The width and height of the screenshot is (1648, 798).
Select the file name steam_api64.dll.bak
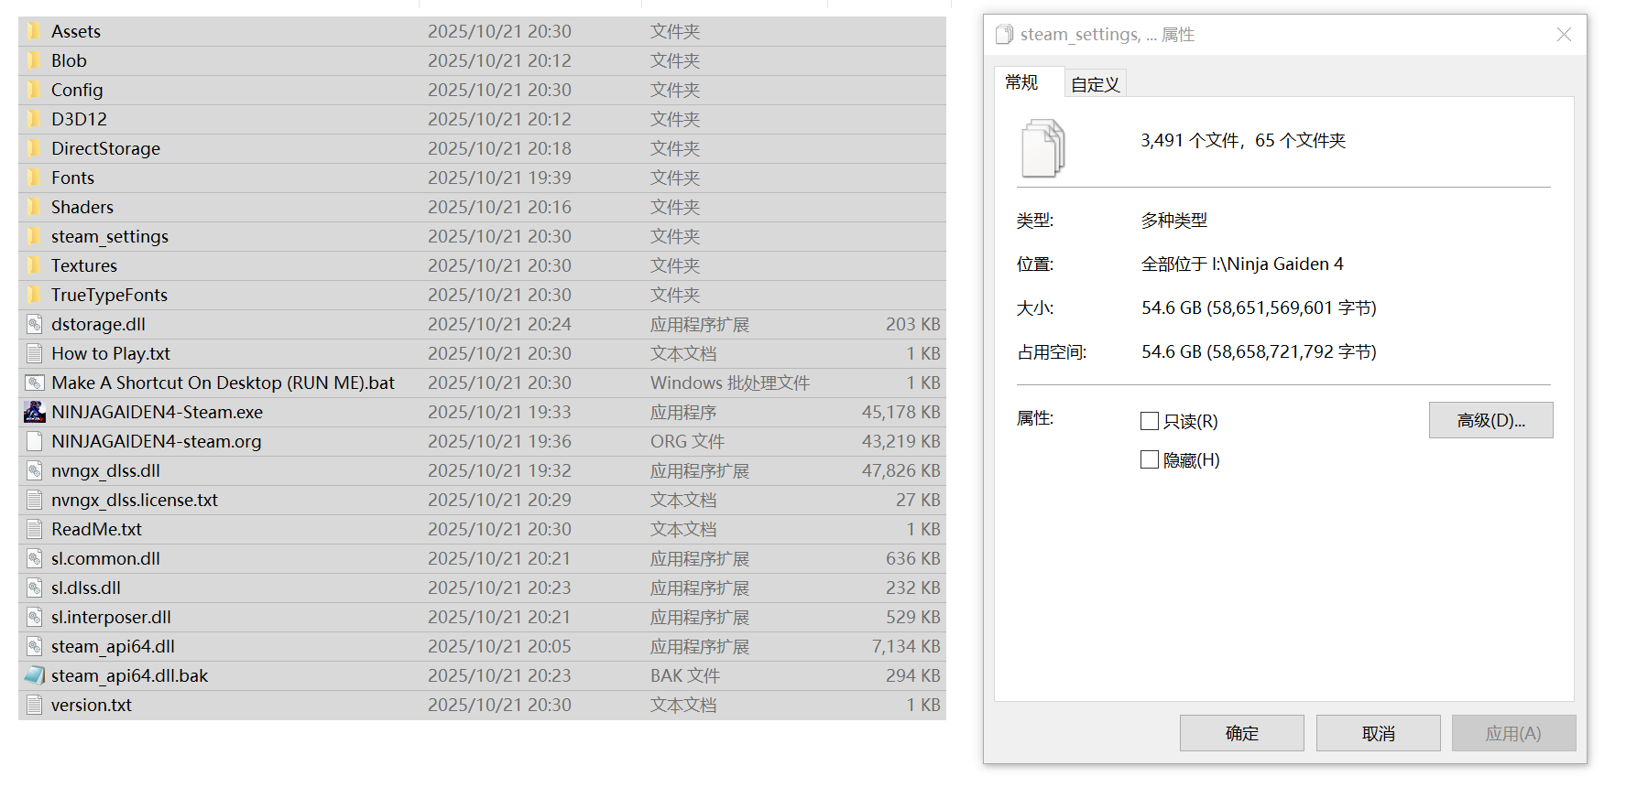(x=129, y=675)
